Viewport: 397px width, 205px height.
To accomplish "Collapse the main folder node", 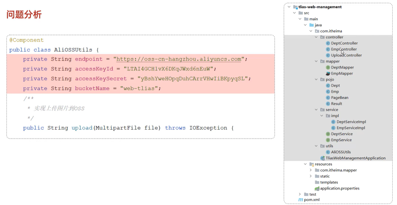I will pyautogui.click(x=300, y=19).
